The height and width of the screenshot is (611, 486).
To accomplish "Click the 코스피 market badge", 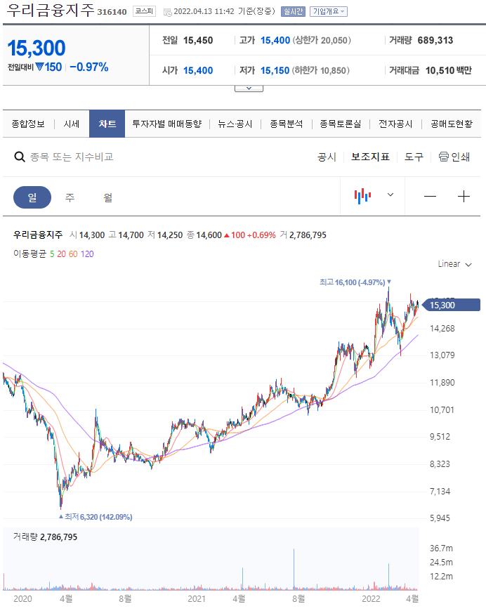I will pyautogui.click(x=144, y=11).
